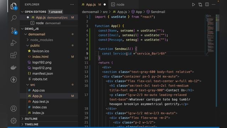The image size is (227, 128).
Task: Place cursor in "service_0arlr6h" string
Action: click(151, 54)
